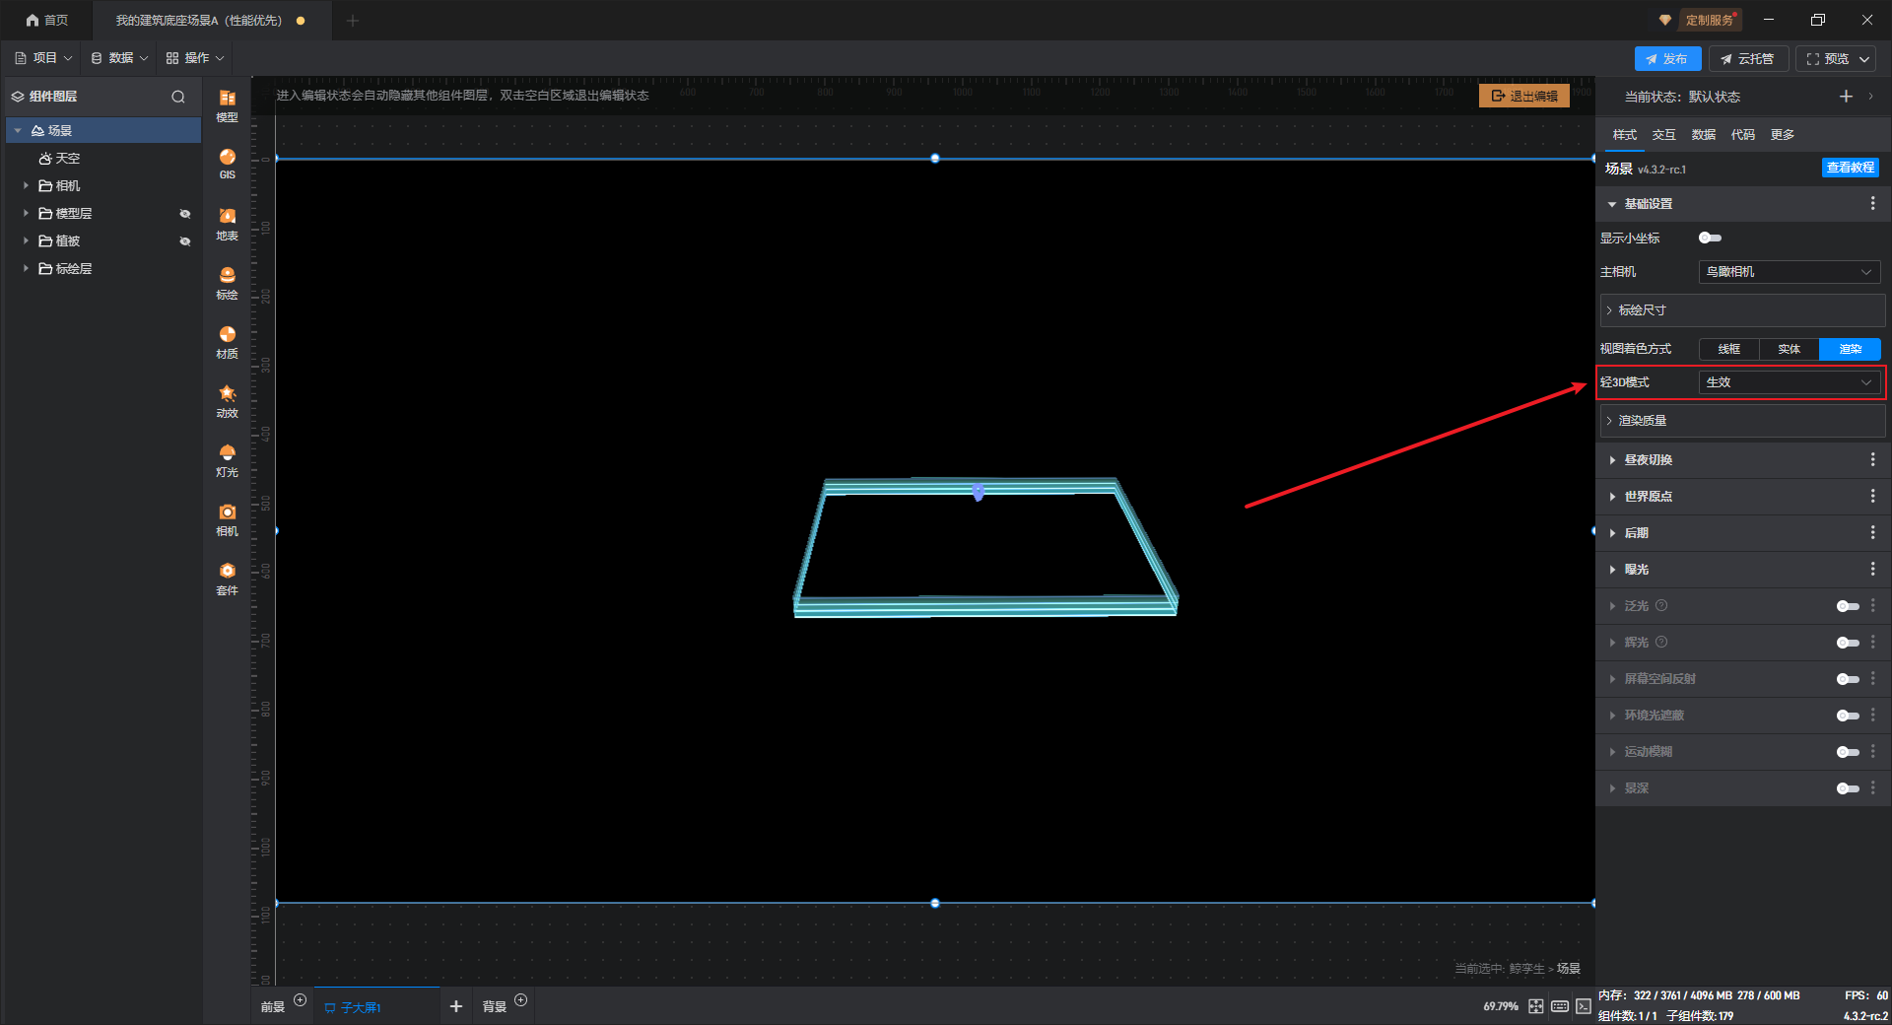Viewport: 1892px width, 1025px height.
Task: Click 退出编辑 to exit editing
Action: tap(1524, 96)
